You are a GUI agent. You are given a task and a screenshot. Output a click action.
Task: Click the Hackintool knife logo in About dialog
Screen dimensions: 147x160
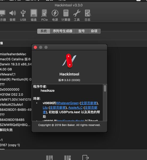pyautogui.click(x=69, y=61)
